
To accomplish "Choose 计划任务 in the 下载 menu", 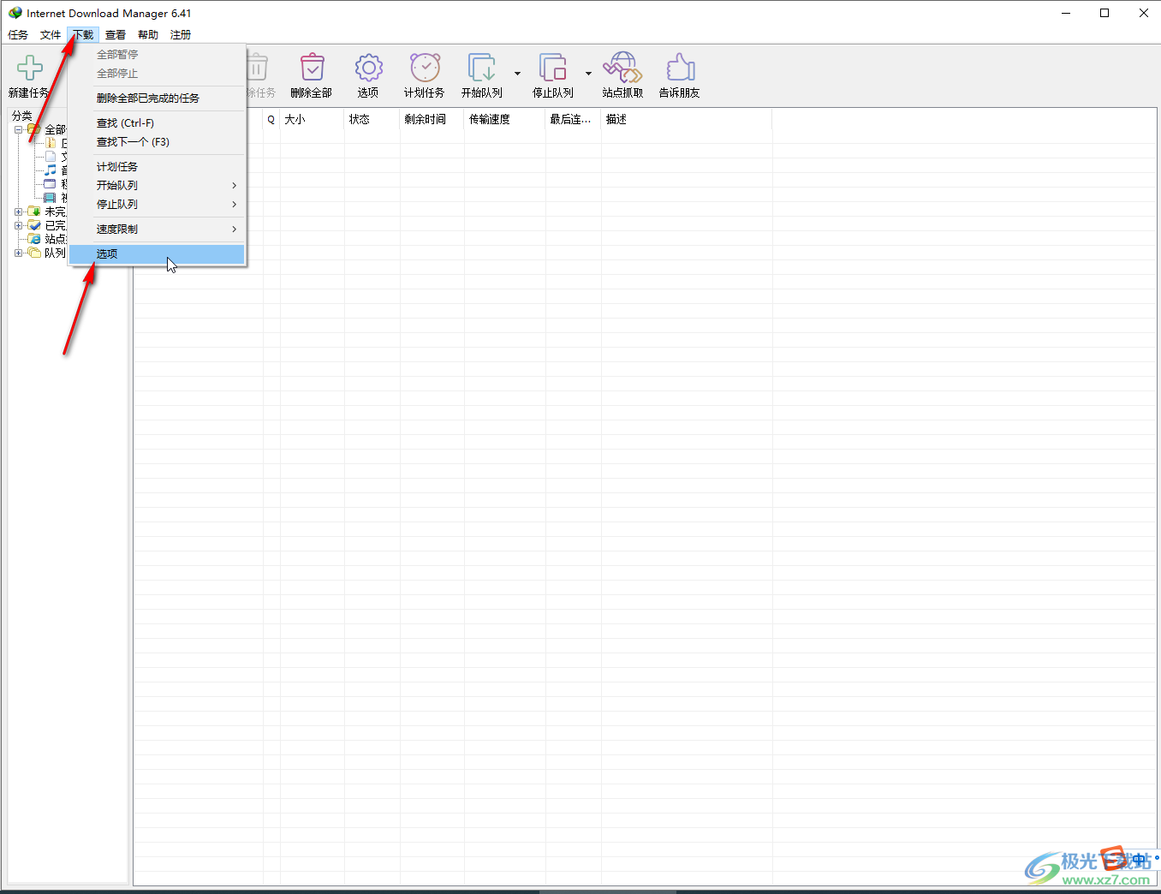I will (x=157, y=166).
